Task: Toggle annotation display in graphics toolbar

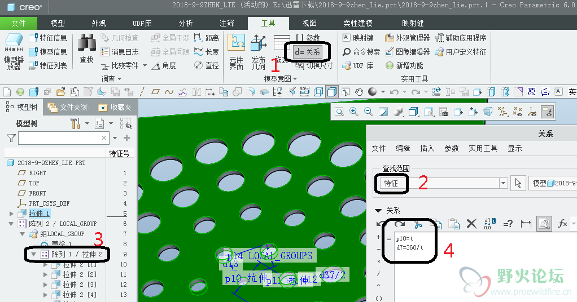Action: click(548, 112)
